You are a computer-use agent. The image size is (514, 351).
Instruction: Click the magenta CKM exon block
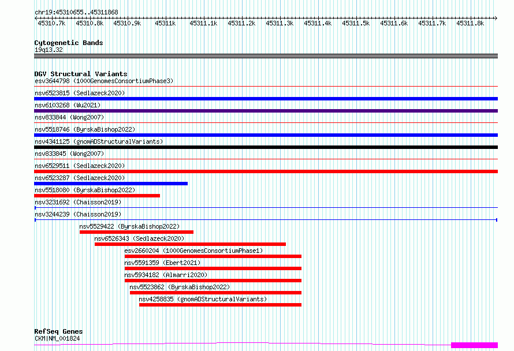474,345
